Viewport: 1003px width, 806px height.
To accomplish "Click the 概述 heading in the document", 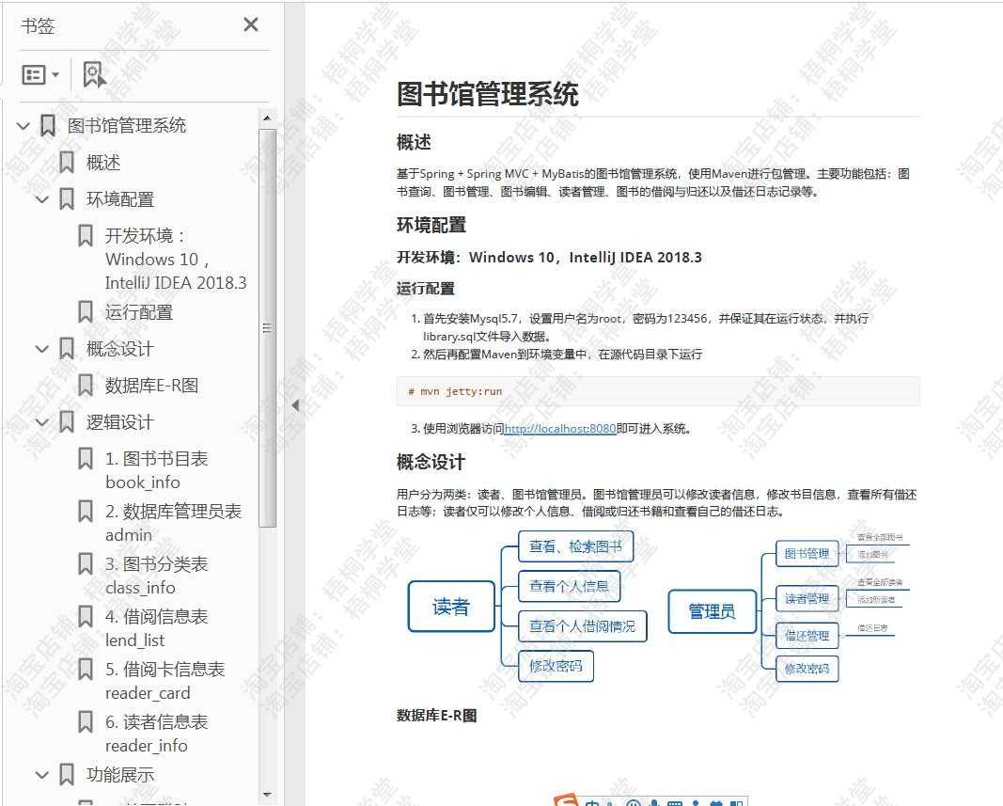I will pyautogui.click(x=414, y=141).
